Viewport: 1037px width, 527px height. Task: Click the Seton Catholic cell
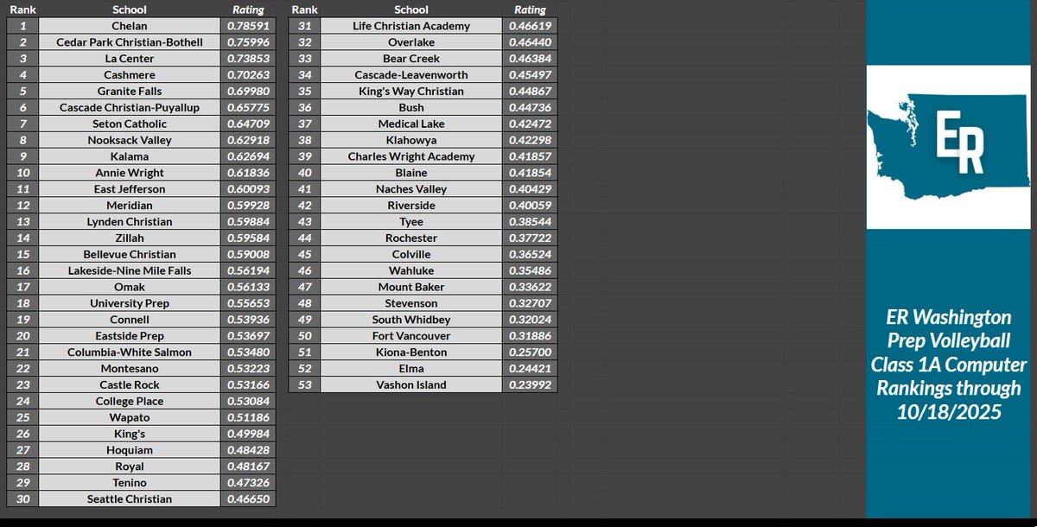130,124
